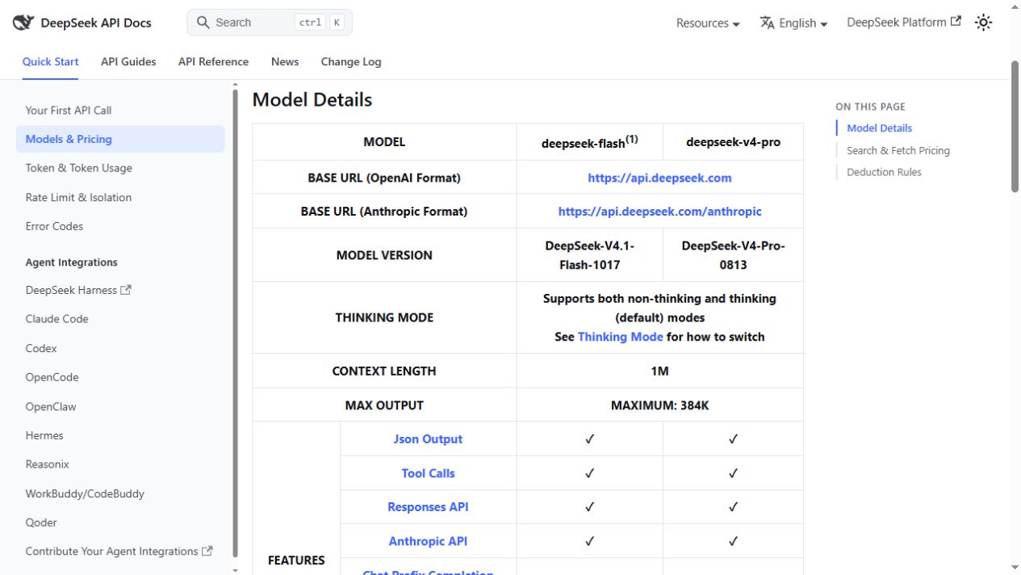Click the deepseek-flash model header cell
This screenshot has height=575, width=1021.
click(589, 142)
